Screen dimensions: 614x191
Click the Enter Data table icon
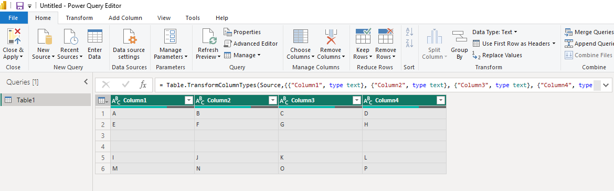pos(95,36)
